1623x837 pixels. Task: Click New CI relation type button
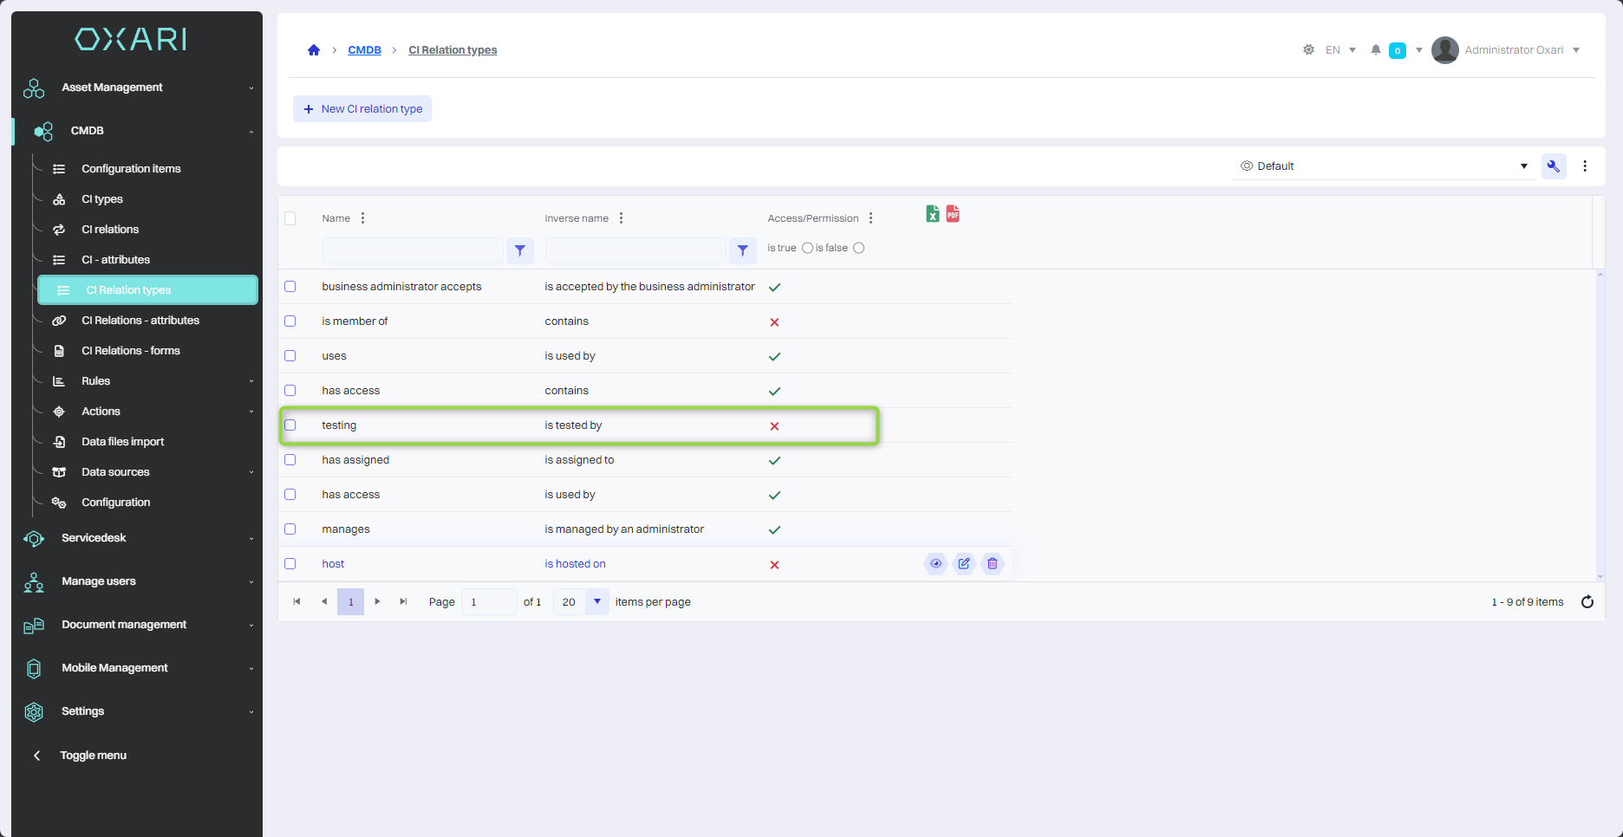click(x=362, y=109)
